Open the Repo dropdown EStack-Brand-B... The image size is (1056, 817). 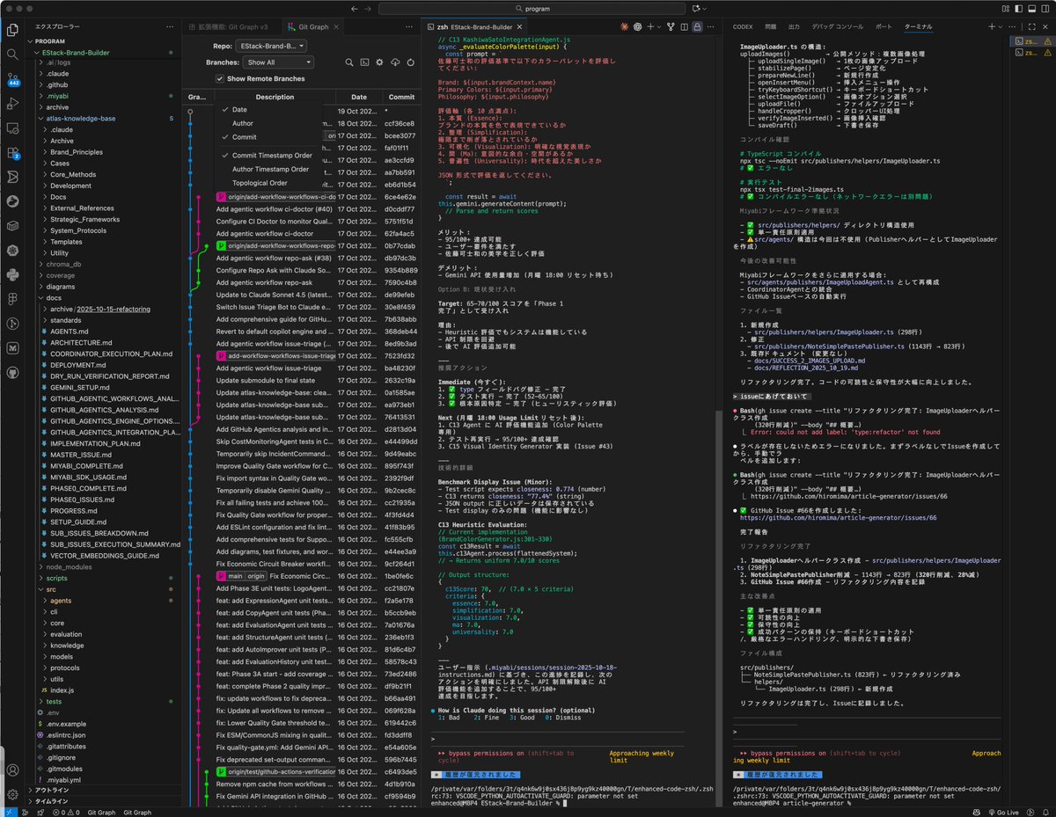point(271,45)
